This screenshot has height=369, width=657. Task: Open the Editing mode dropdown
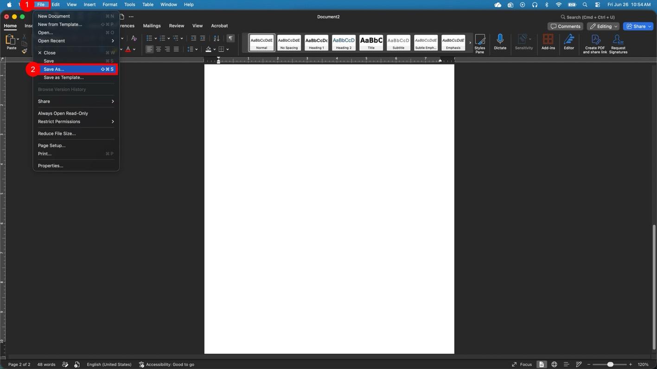(603, 26)
